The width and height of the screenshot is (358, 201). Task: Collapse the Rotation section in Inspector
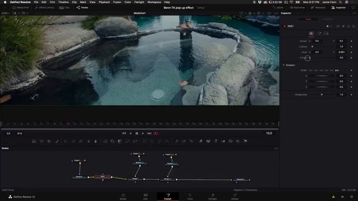[284, 65]
